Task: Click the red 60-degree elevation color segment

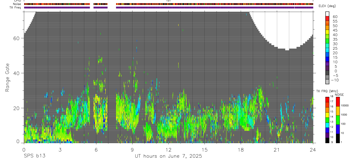Action: 327,19
